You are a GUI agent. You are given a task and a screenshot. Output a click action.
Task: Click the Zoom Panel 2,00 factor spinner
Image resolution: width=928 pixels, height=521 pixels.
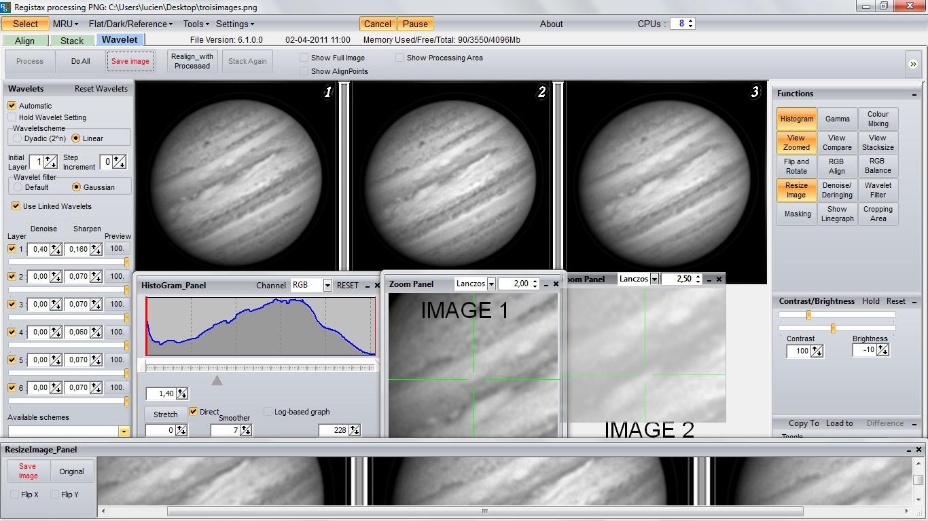(x=535, y=284)
